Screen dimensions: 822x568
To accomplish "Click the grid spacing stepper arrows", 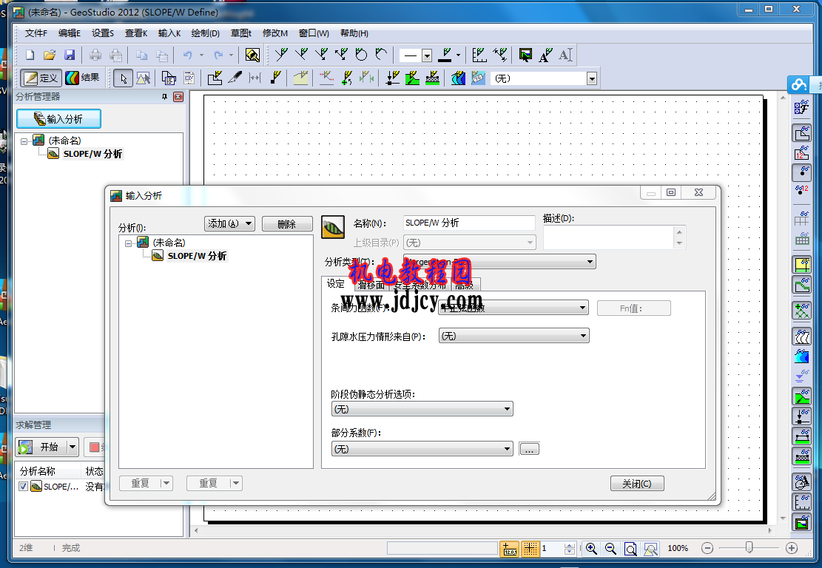I will [569, 548].
